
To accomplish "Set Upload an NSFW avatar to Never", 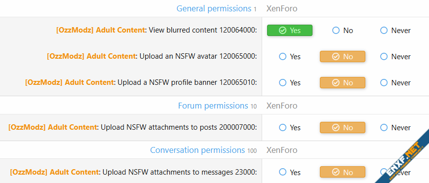I will [x=395, y=57].
